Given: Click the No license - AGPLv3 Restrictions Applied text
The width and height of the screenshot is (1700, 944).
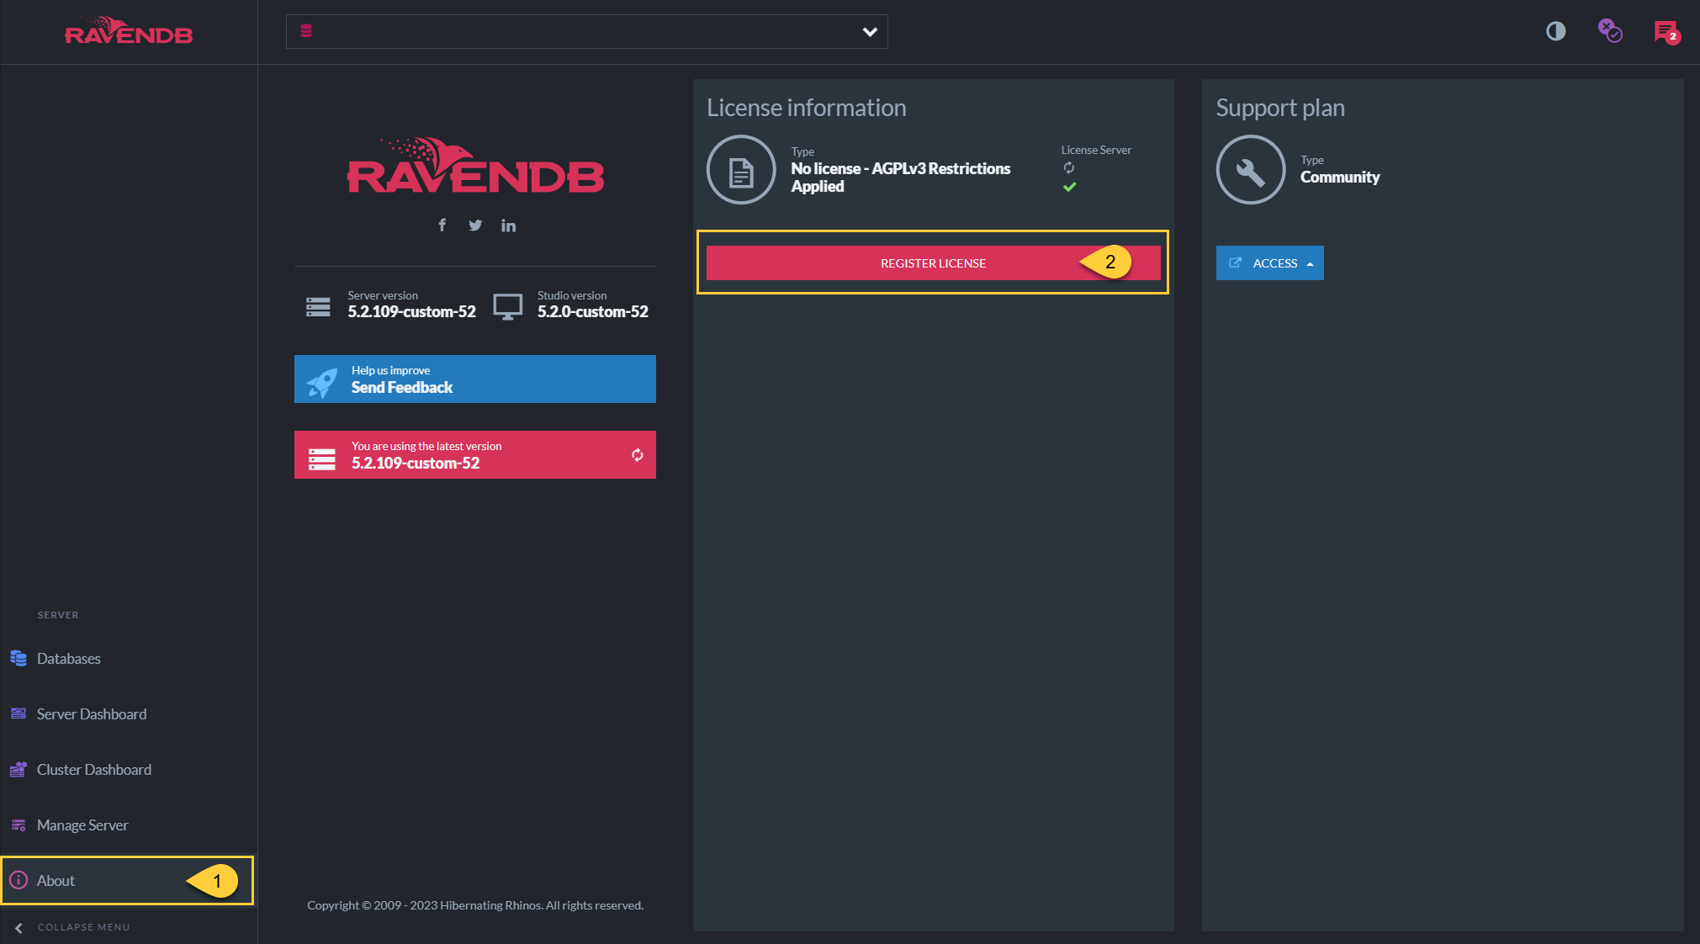Looking at the screenshot, I should 901,178.
